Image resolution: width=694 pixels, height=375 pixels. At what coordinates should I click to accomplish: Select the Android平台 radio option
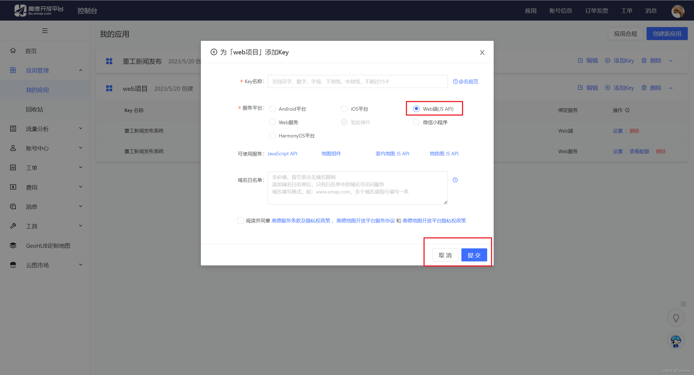pyautogui.click(x=272, y=109)
